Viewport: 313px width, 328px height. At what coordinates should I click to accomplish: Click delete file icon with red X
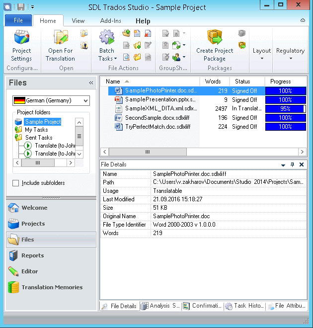(148, 33)
